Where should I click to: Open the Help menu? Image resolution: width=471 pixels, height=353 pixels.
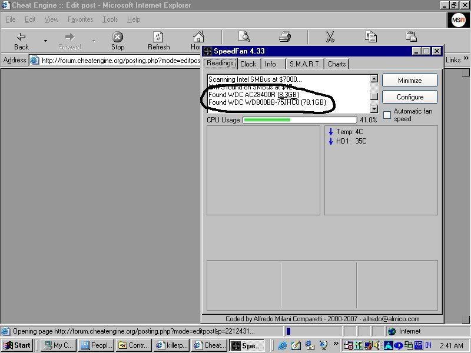click(x=134, y=19)
